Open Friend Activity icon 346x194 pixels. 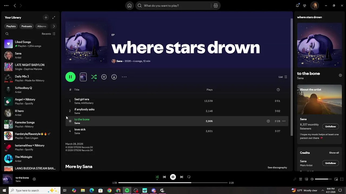click(x=305, y=6)
